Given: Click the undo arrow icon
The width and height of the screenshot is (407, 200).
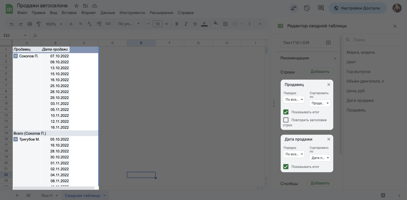Looking at the screenshot, I should click(x=11, y=24).
